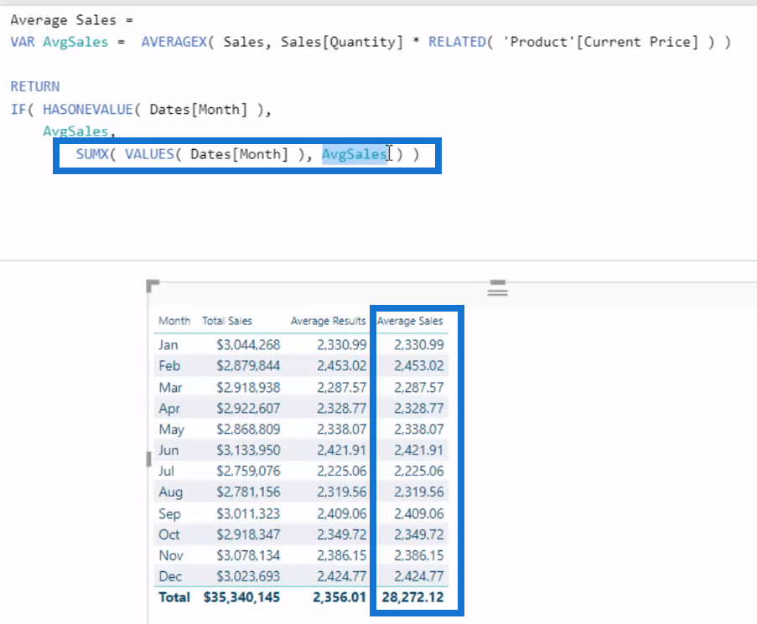Select the Mar row label
Image resolution: width=757 pixels, height=624 pixels.
coord(170,387)
